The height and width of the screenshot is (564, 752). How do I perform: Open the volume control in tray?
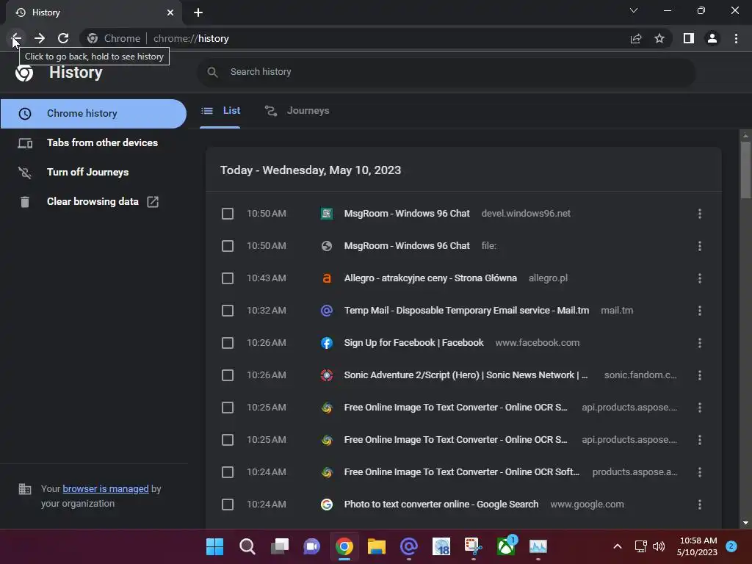[x=659, y=546]
